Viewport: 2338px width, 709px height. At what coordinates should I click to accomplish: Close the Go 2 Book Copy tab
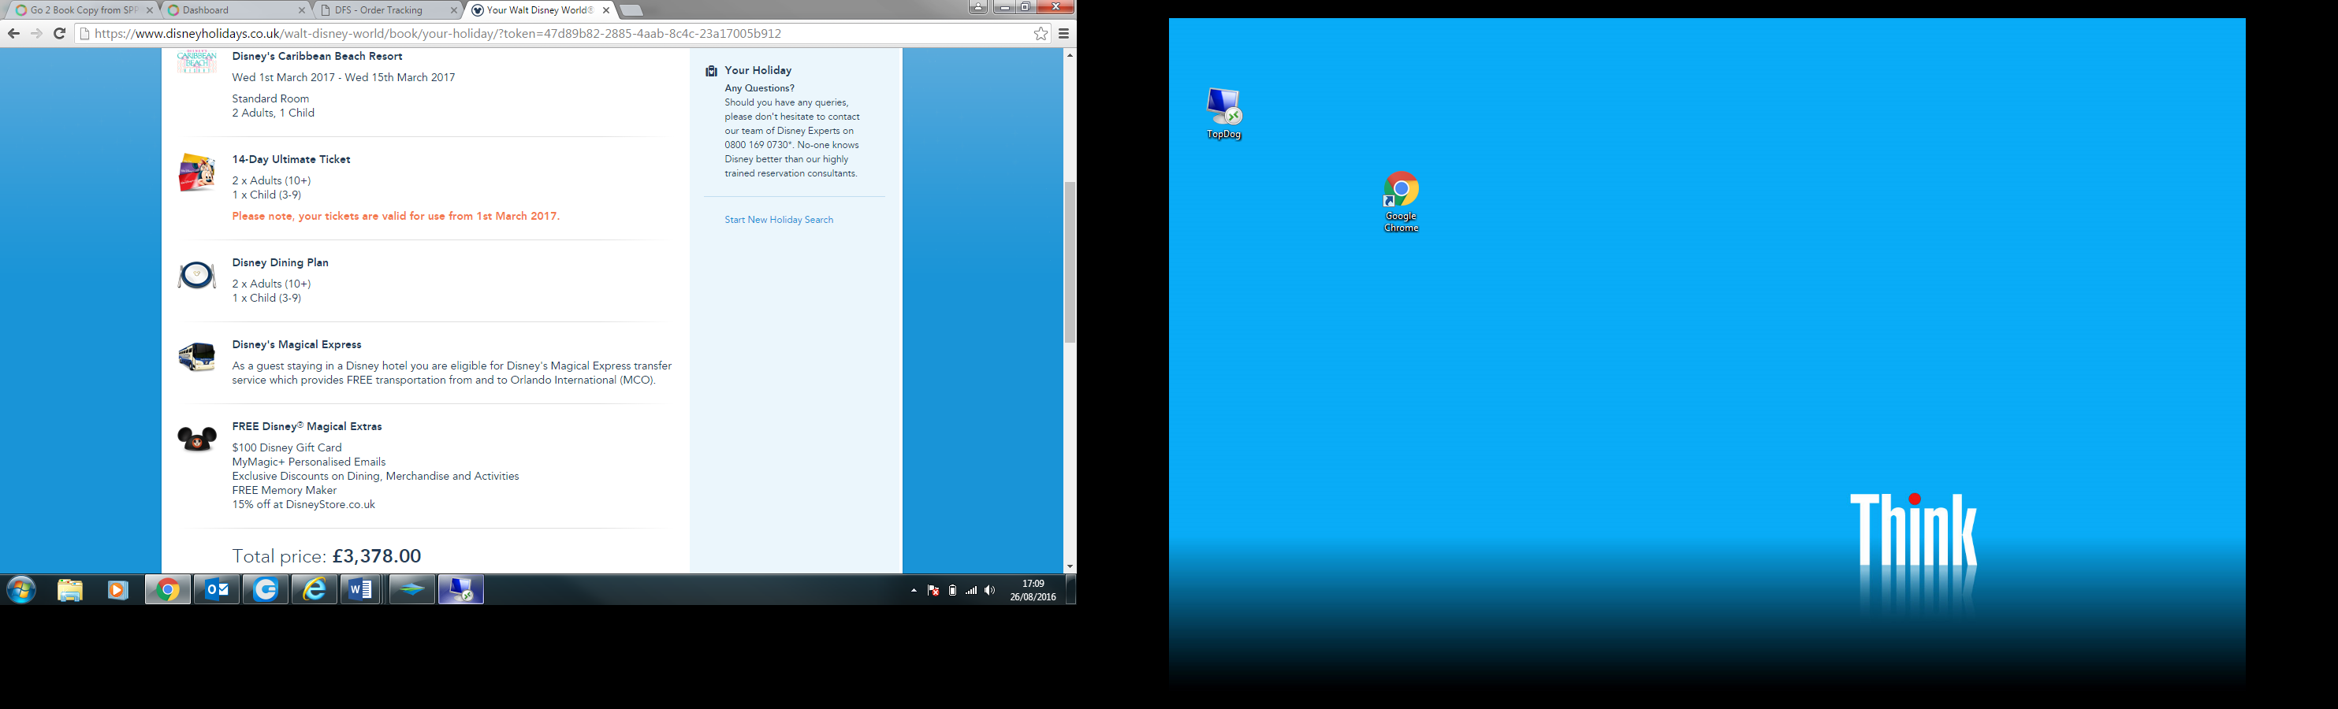[150, 10]
